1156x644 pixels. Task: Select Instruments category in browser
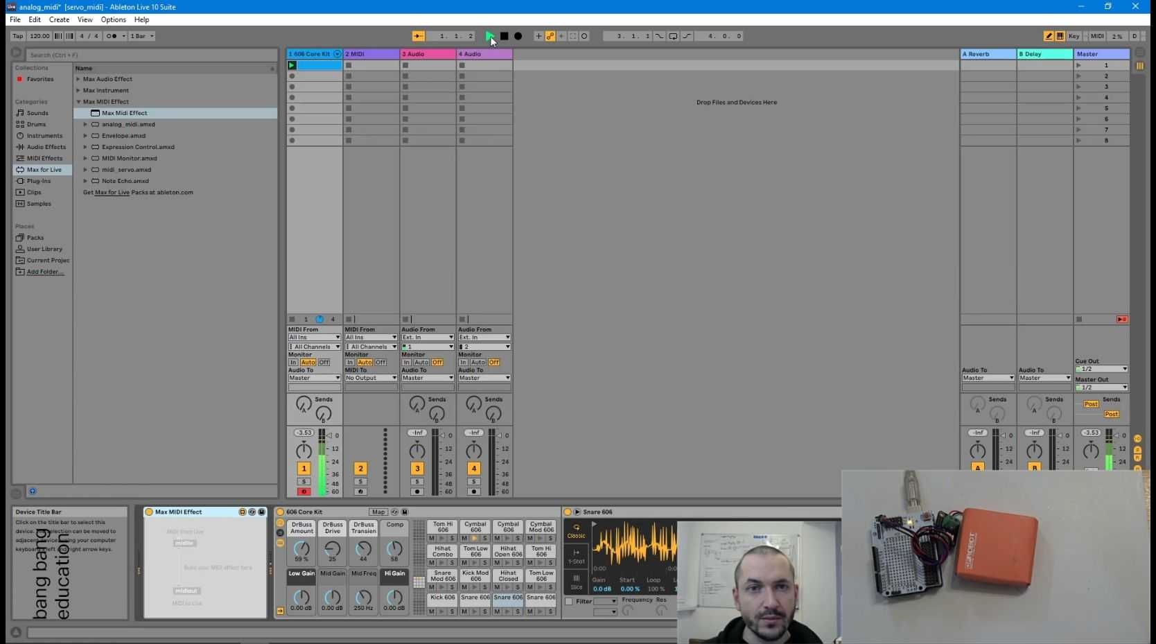pyautogui.click(x=44, y=136)
